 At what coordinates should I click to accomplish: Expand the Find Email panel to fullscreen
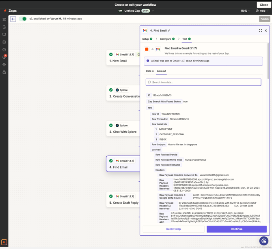(260, 31)
